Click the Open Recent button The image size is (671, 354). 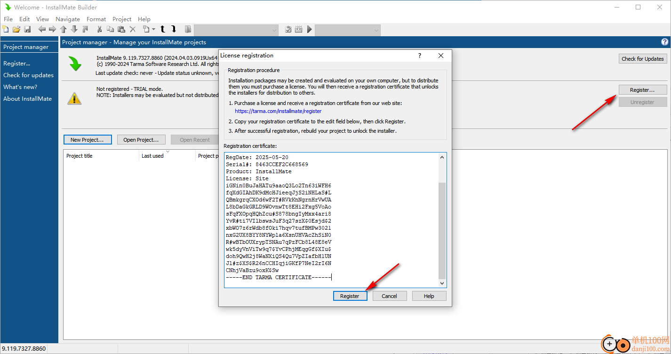point(195,140)
